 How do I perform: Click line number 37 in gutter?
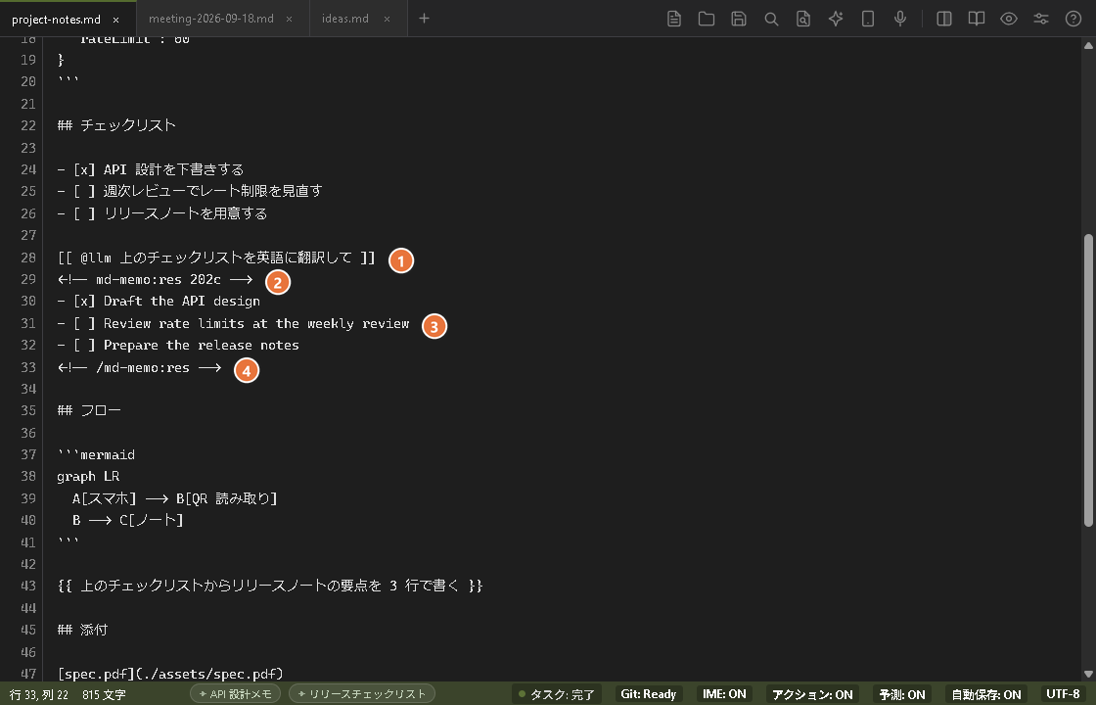28,454
